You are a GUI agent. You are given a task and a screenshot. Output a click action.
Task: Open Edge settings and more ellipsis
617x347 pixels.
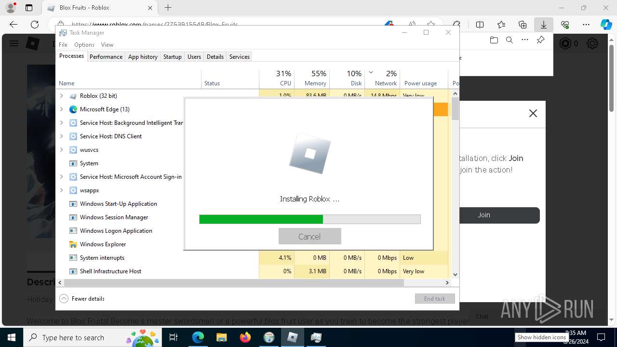586,25
